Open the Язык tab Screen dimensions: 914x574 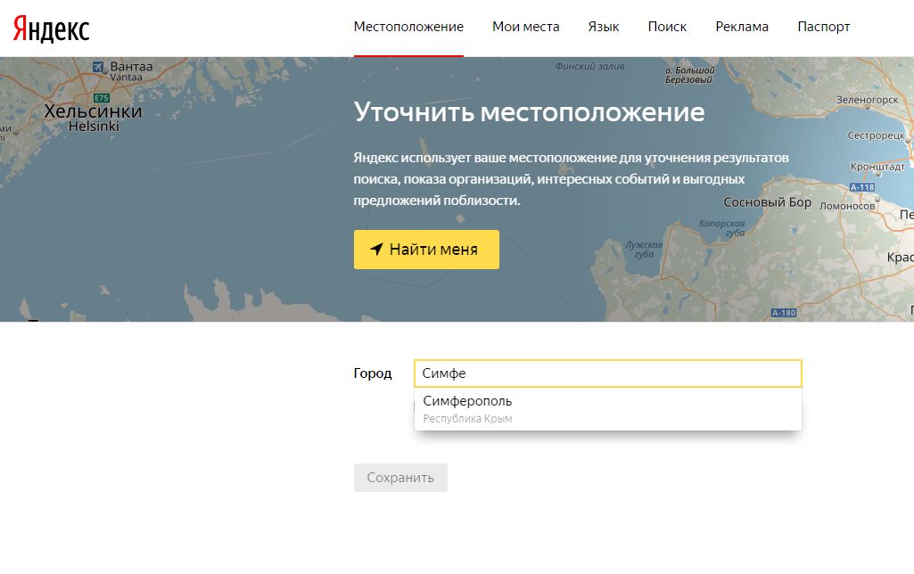click(x=604, y=27)
